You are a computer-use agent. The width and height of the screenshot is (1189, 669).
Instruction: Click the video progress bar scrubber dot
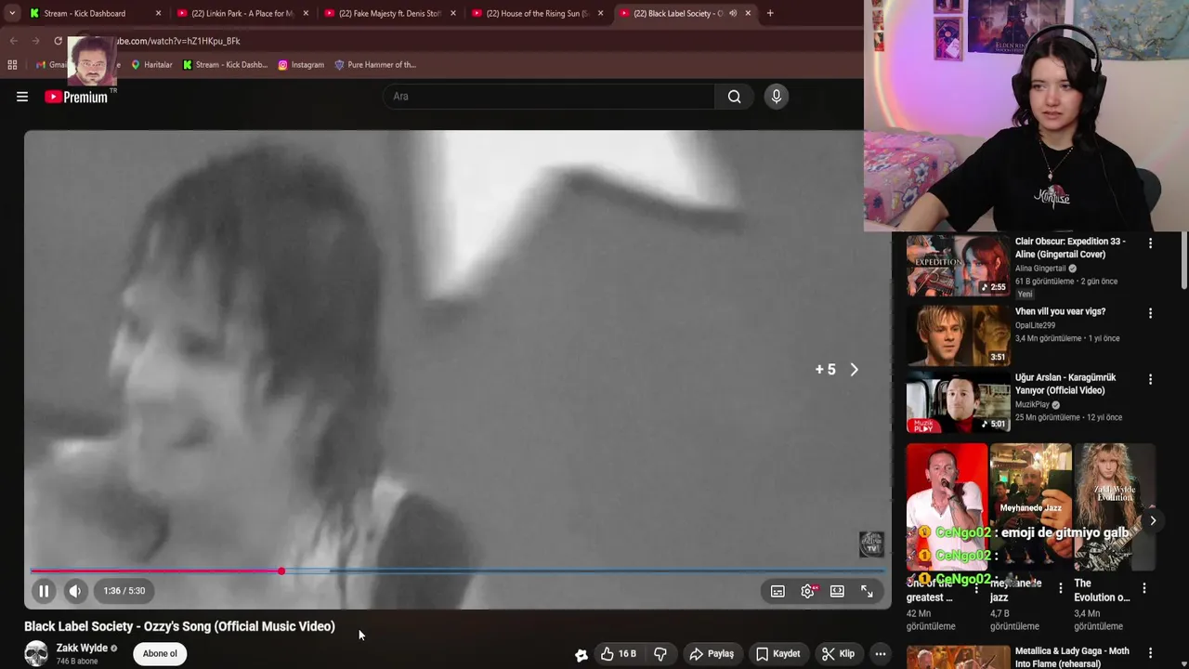click(281, 571)
